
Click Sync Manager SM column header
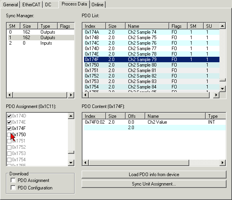point(13,26)
